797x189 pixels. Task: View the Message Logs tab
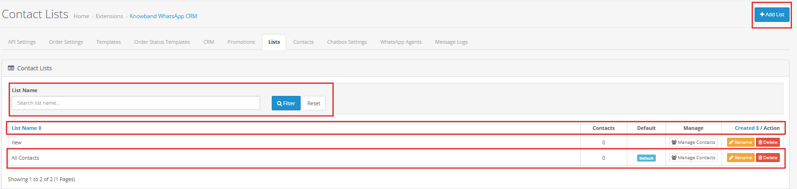pos(451,42)
